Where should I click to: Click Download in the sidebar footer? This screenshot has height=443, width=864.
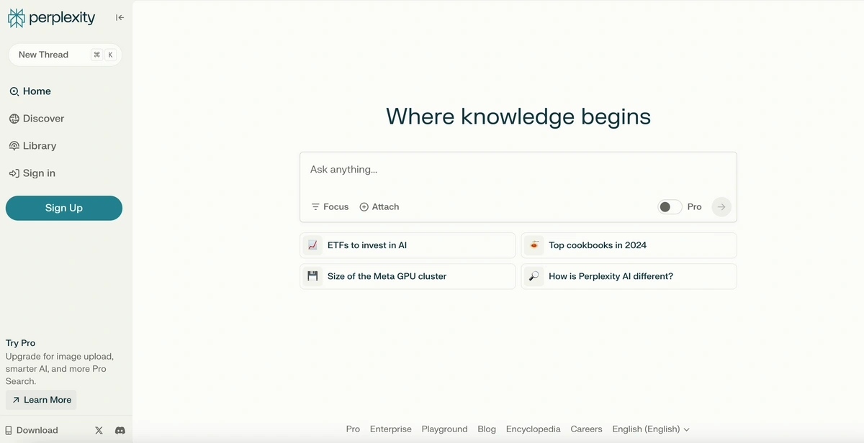click(32, 431)
